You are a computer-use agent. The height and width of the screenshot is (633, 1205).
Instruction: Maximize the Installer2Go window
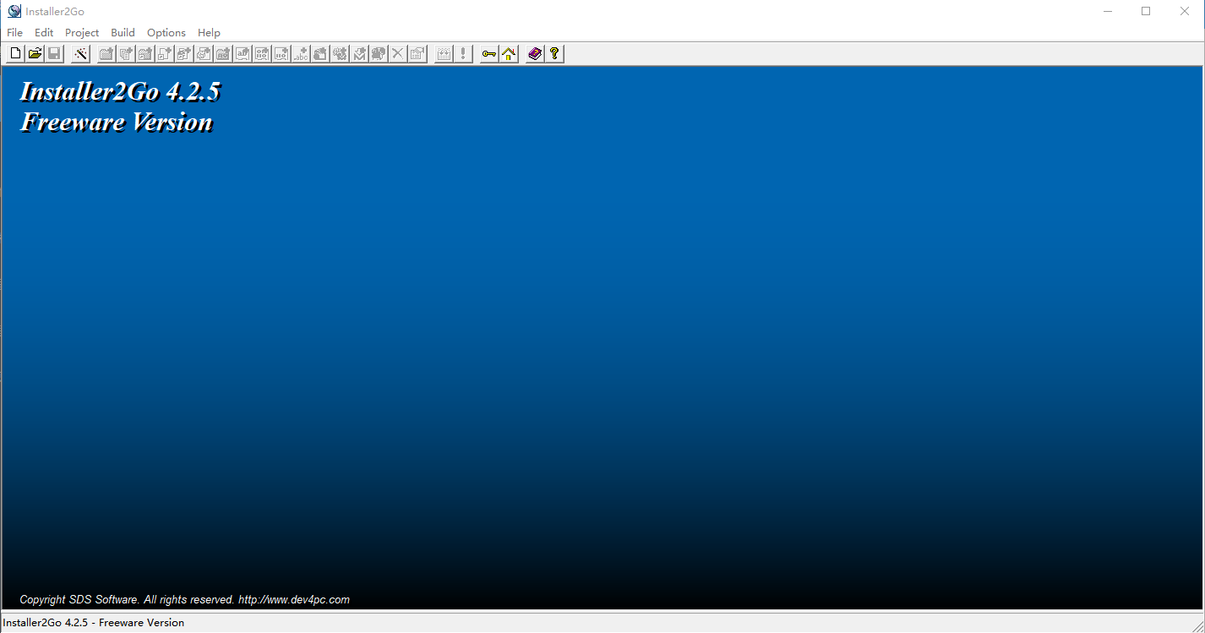coord(1146,11)
